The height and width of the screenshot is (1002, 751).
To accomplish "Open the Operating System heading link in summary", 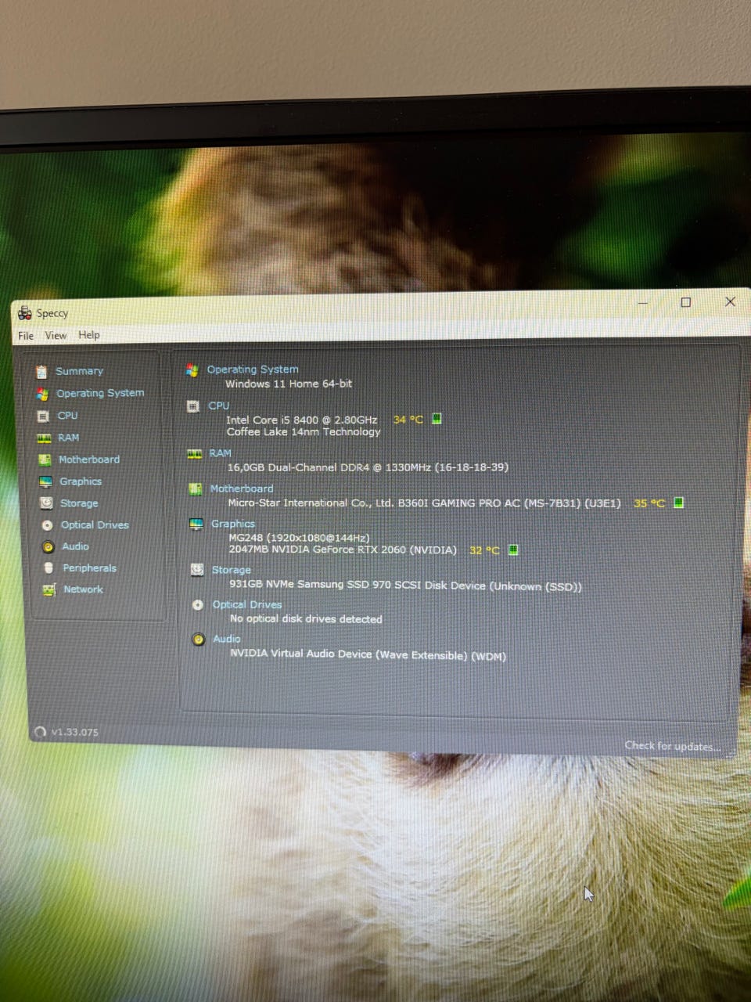I will click(x=252, y=369).
